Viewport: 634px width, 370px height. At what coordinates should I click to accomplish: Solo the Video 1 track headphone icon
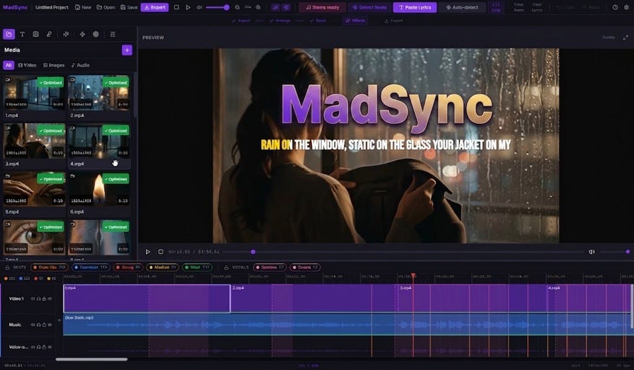pyautogui.click(x=39, y=299)
